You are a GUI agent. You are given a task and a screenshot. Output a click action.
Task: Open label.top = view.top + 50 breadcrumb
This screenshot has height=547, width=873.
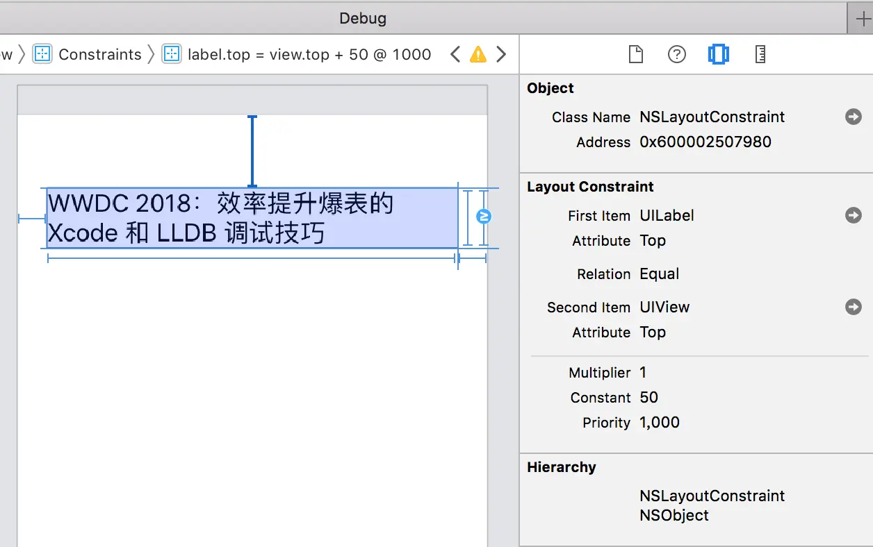pyautogui.click(x=309, y=54)
